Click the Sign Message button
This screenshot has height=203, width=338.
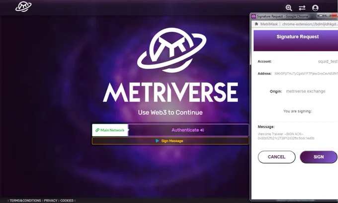pyautogui.click(x=170, y=141)
